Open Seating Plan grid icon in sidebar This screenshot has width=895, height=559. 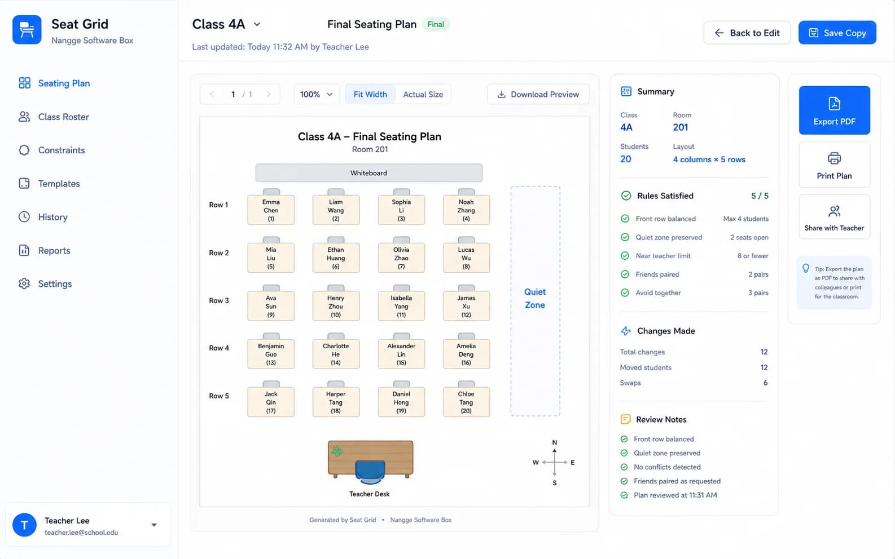24,83
